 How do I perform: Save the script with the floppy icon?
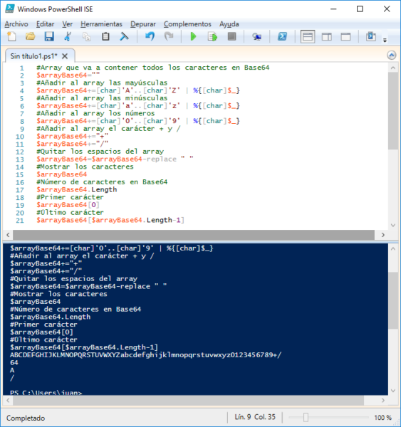click(x=49, y=36)
